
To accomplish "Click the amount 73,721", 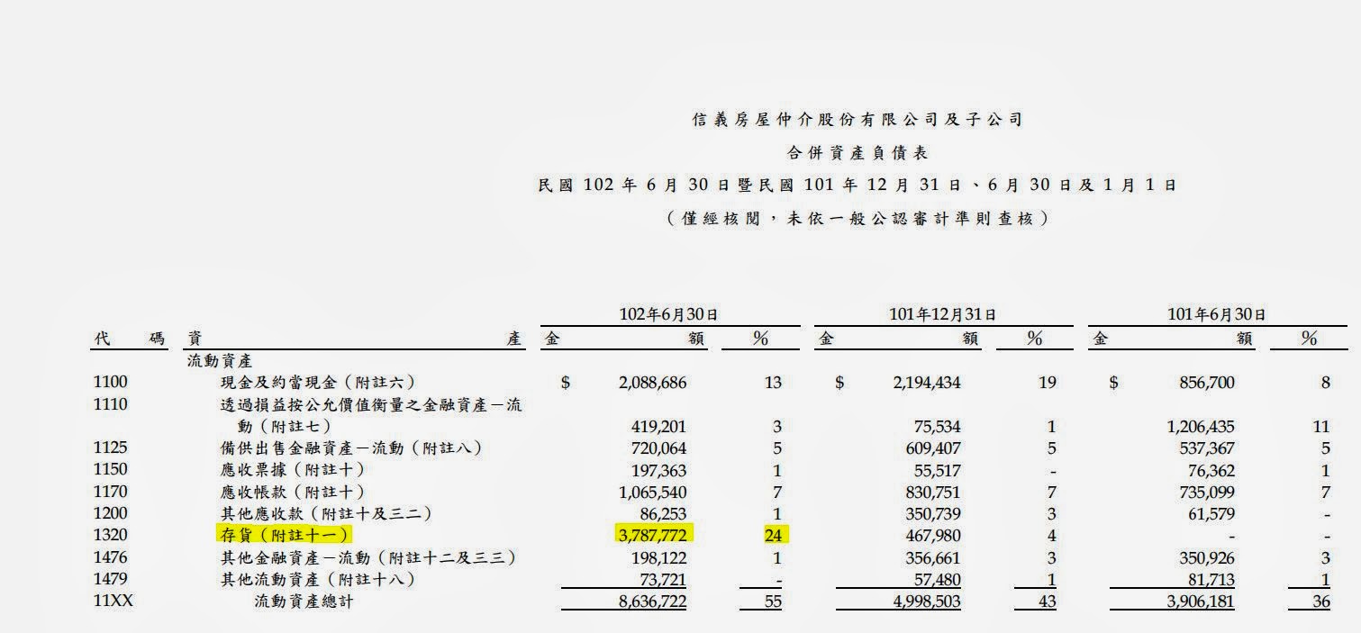I will click(664, 579).
